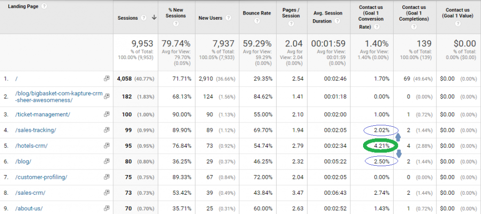Select the /customer-profiling/ landing page link
The width and height of the screenshot is (481, 214).
(41, 177)
